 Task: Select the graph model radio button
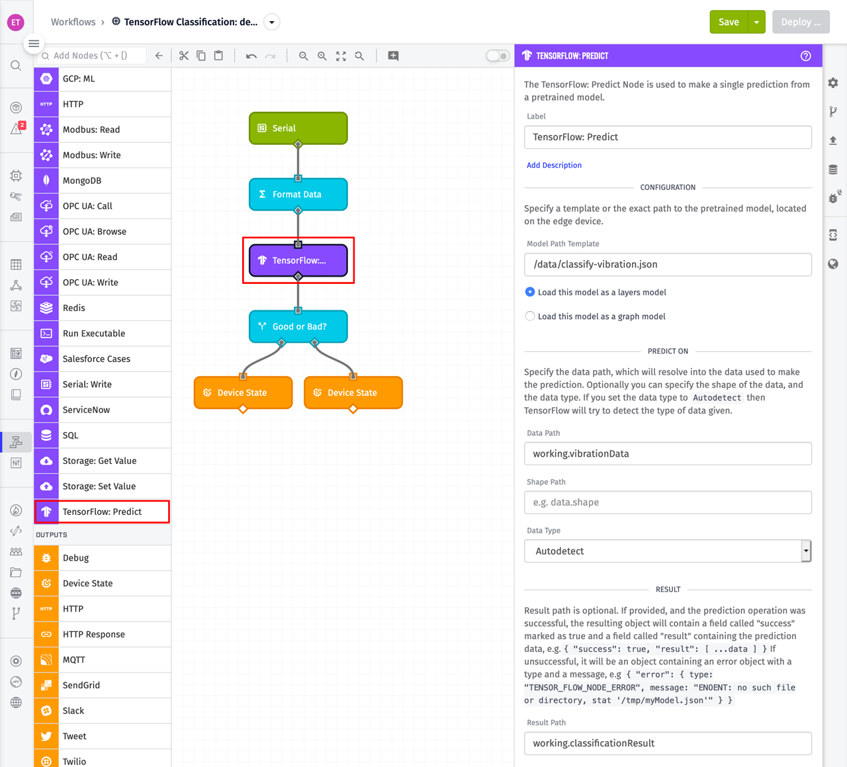point(530,316)
